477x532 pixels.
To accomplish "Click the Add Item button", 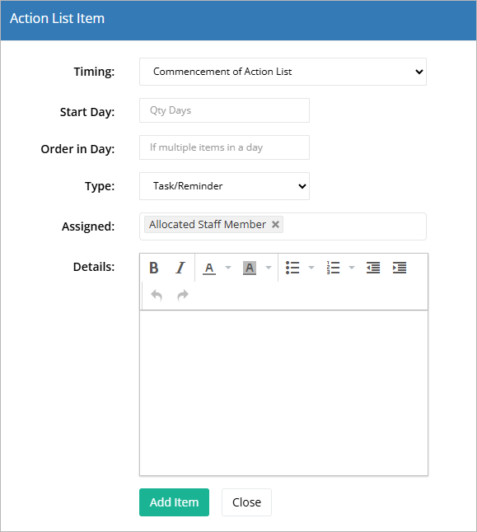I will pos(174,502).
